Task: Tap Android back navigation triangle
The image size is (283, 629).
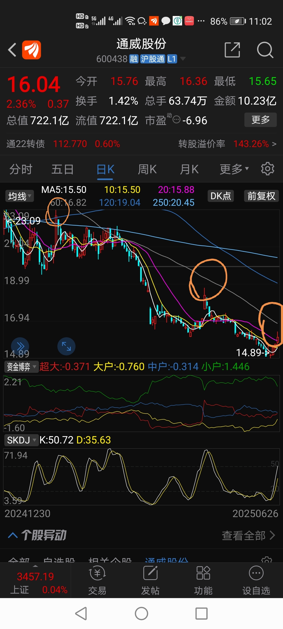Action: coord(81,614)
